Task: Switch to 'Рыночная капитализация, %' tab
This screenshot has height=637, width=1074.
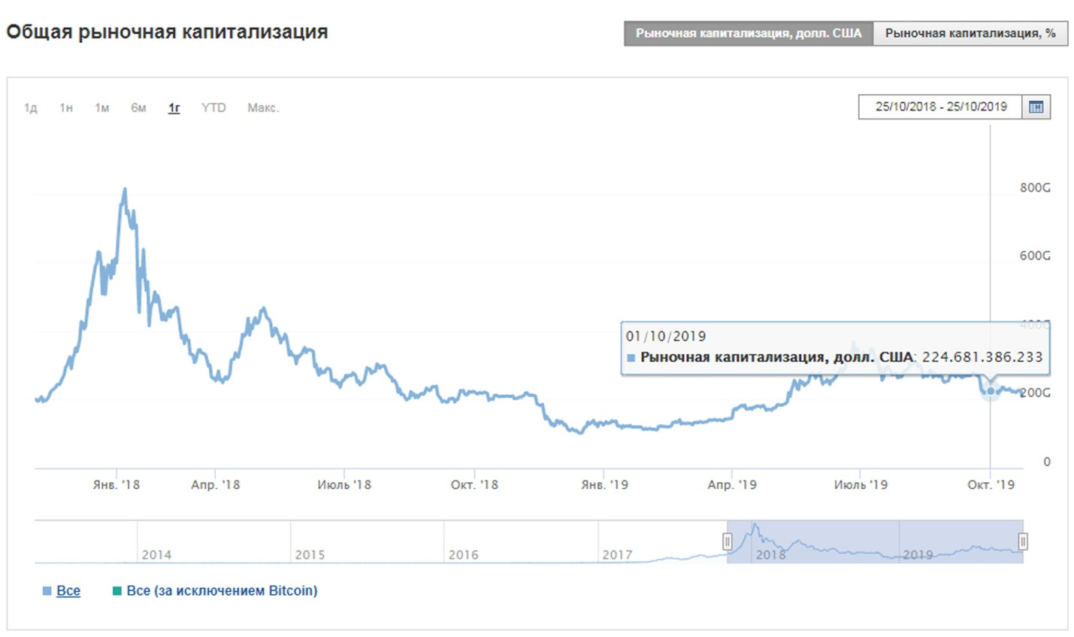Action: tap(970, 33)
